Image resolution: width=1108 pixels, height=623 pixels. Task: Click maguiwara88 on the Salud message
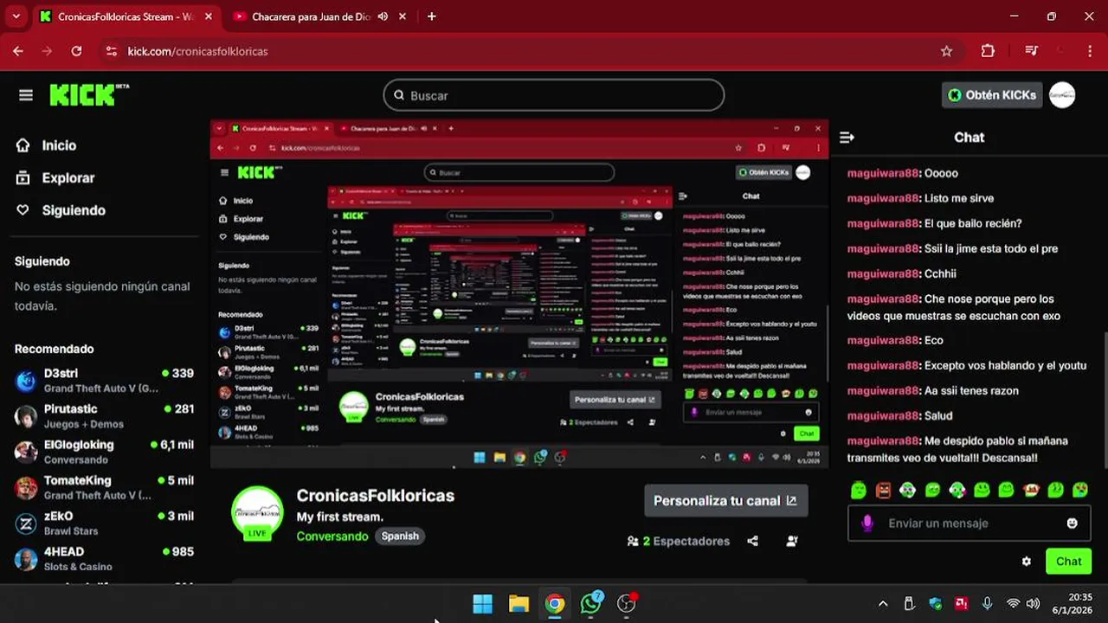883,415
